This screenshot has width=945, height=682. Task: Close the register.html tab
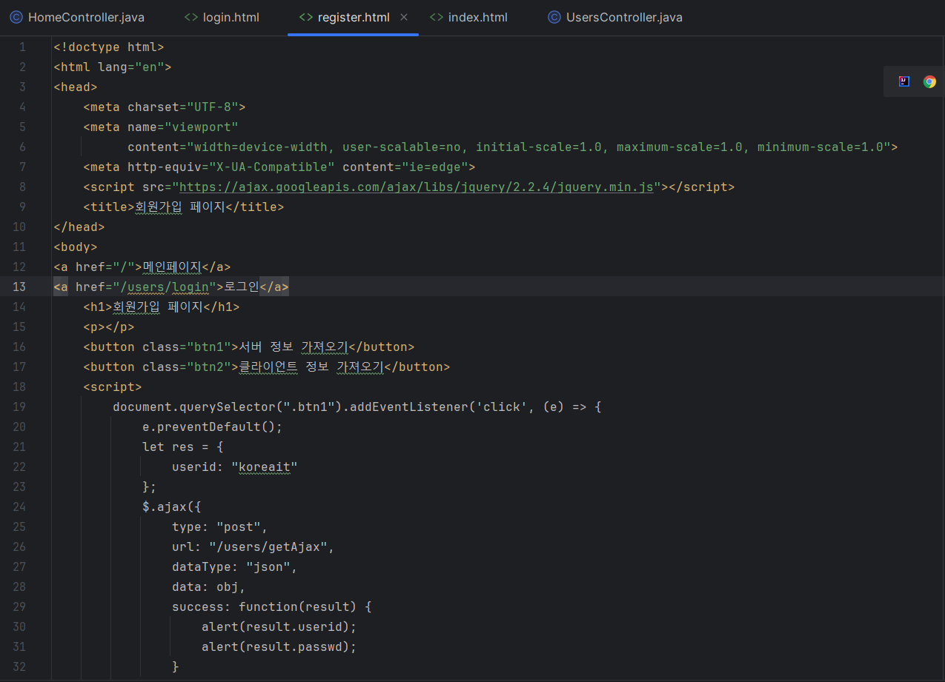pos(404,17)
